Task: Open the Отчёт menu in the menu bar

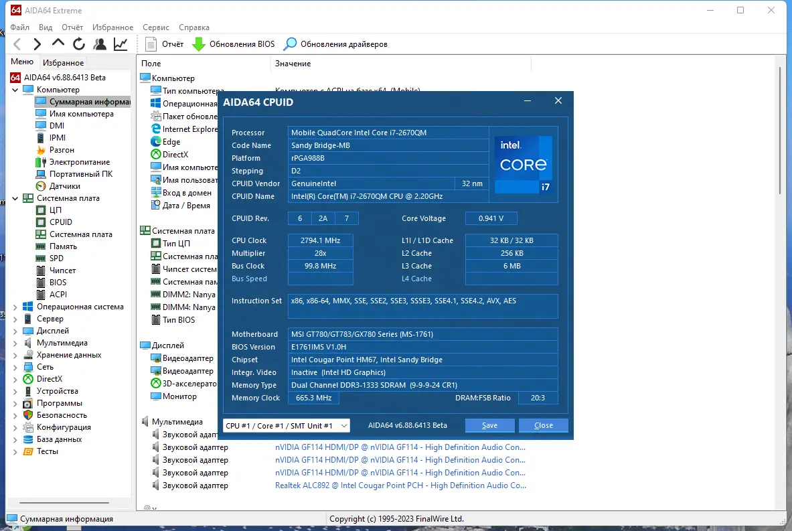Action: coord(72,27)
